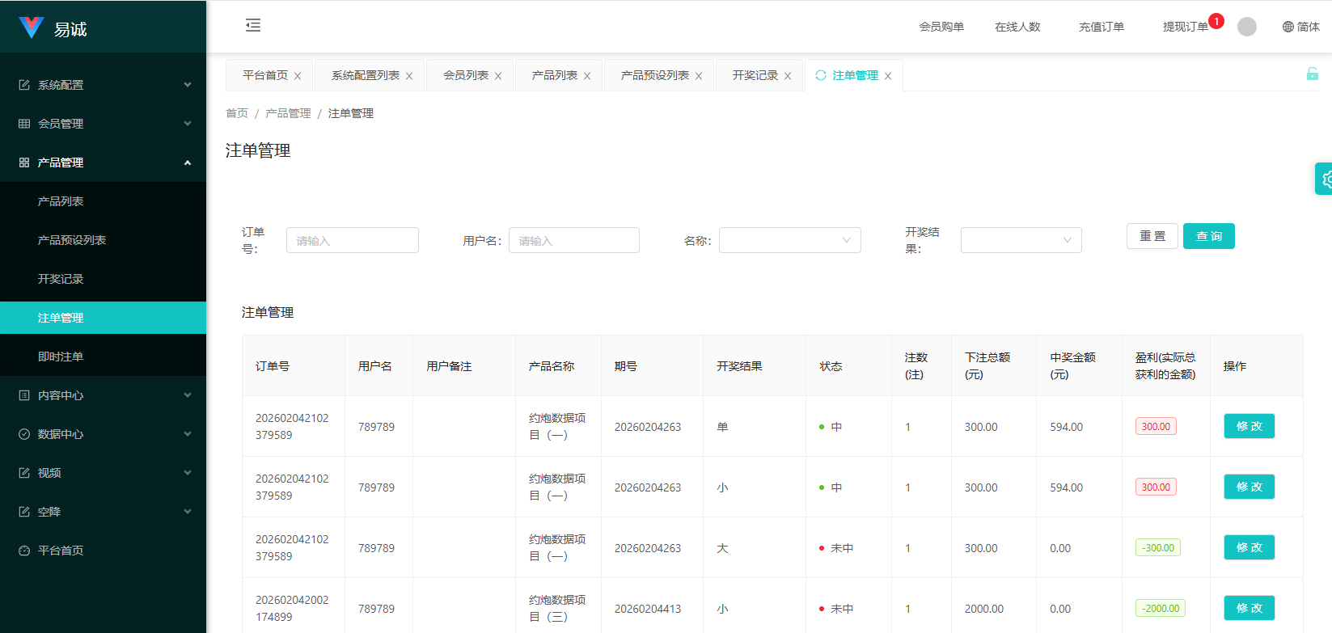The height and width of the screenshot is (633, 1332).
Task: Open the 开奖结果 dropdown filter
Action: coord(1021,240)
